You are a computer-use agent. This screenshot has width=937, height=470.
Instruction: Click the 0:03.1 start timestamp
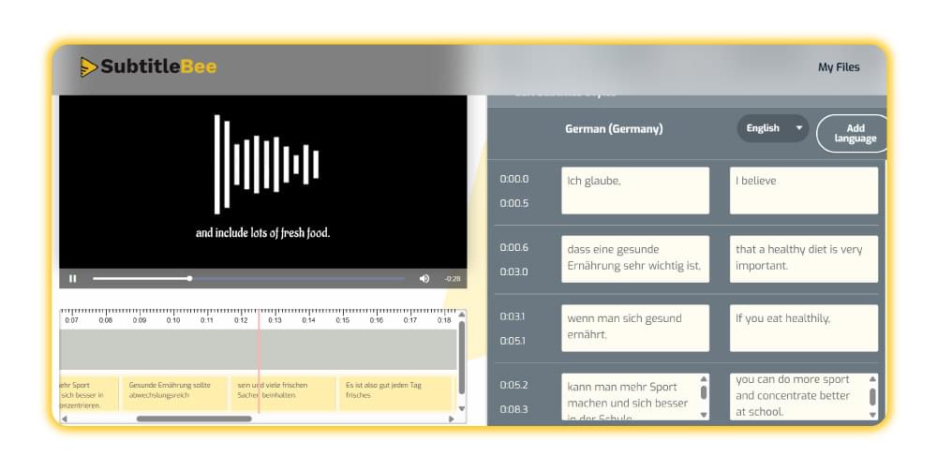pyautogui.click(x=513, y=316)
